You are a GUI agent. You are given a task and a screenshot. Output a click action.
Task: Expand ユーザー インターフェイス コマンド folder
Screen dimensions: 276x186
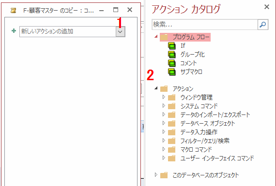[x=164, y=157]
